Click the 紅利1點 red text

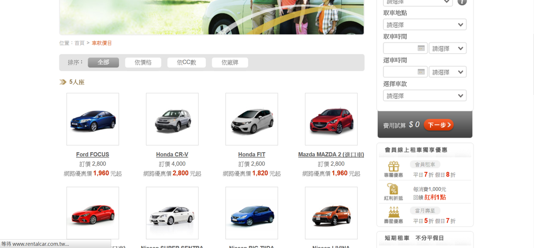[x=435, y=197]
